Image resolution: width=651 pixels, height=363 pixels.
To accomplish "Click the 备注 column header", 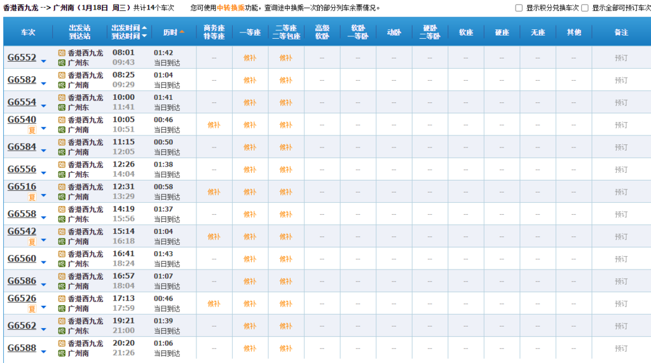I will pyautogui.click(x=621, y=32).
